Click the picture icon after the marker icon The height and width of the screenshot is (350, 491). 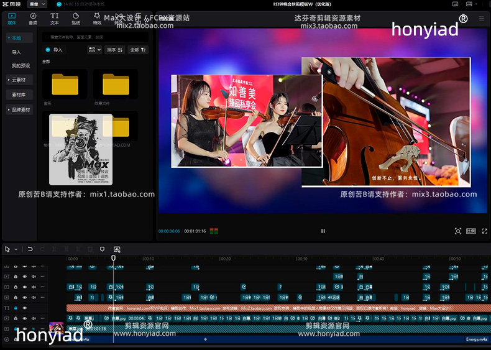(x=117, y=249)
